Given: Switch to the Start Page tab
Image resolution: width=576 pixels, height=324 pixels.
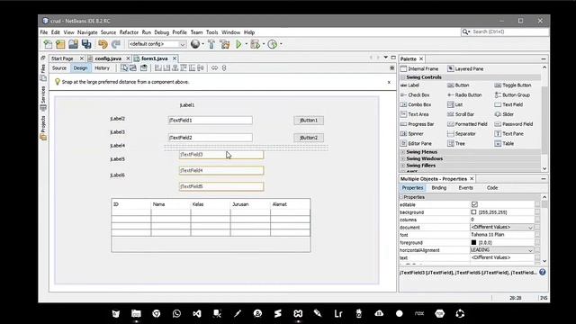Looking at the screenshot, I should pos(62,58).
